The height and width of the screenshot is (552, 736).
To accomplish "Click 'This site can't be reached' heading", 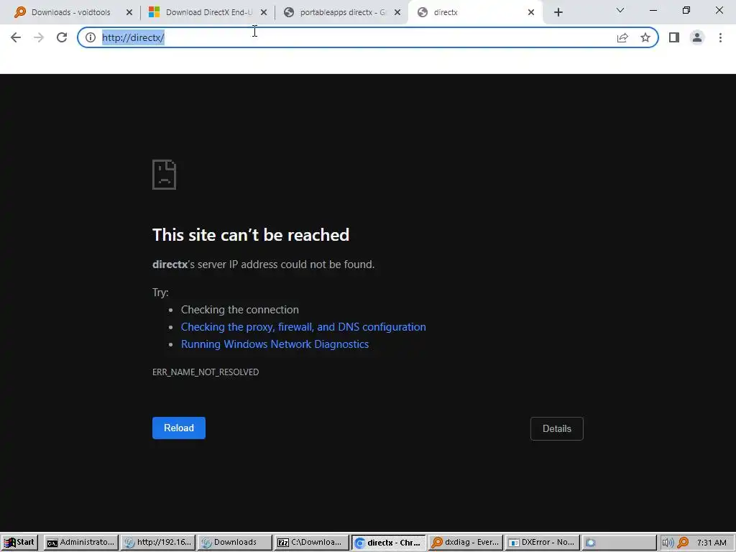I will click(251, 235).
